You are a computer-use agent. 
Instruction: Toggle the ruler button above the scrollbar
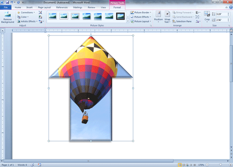coord(231,31)
